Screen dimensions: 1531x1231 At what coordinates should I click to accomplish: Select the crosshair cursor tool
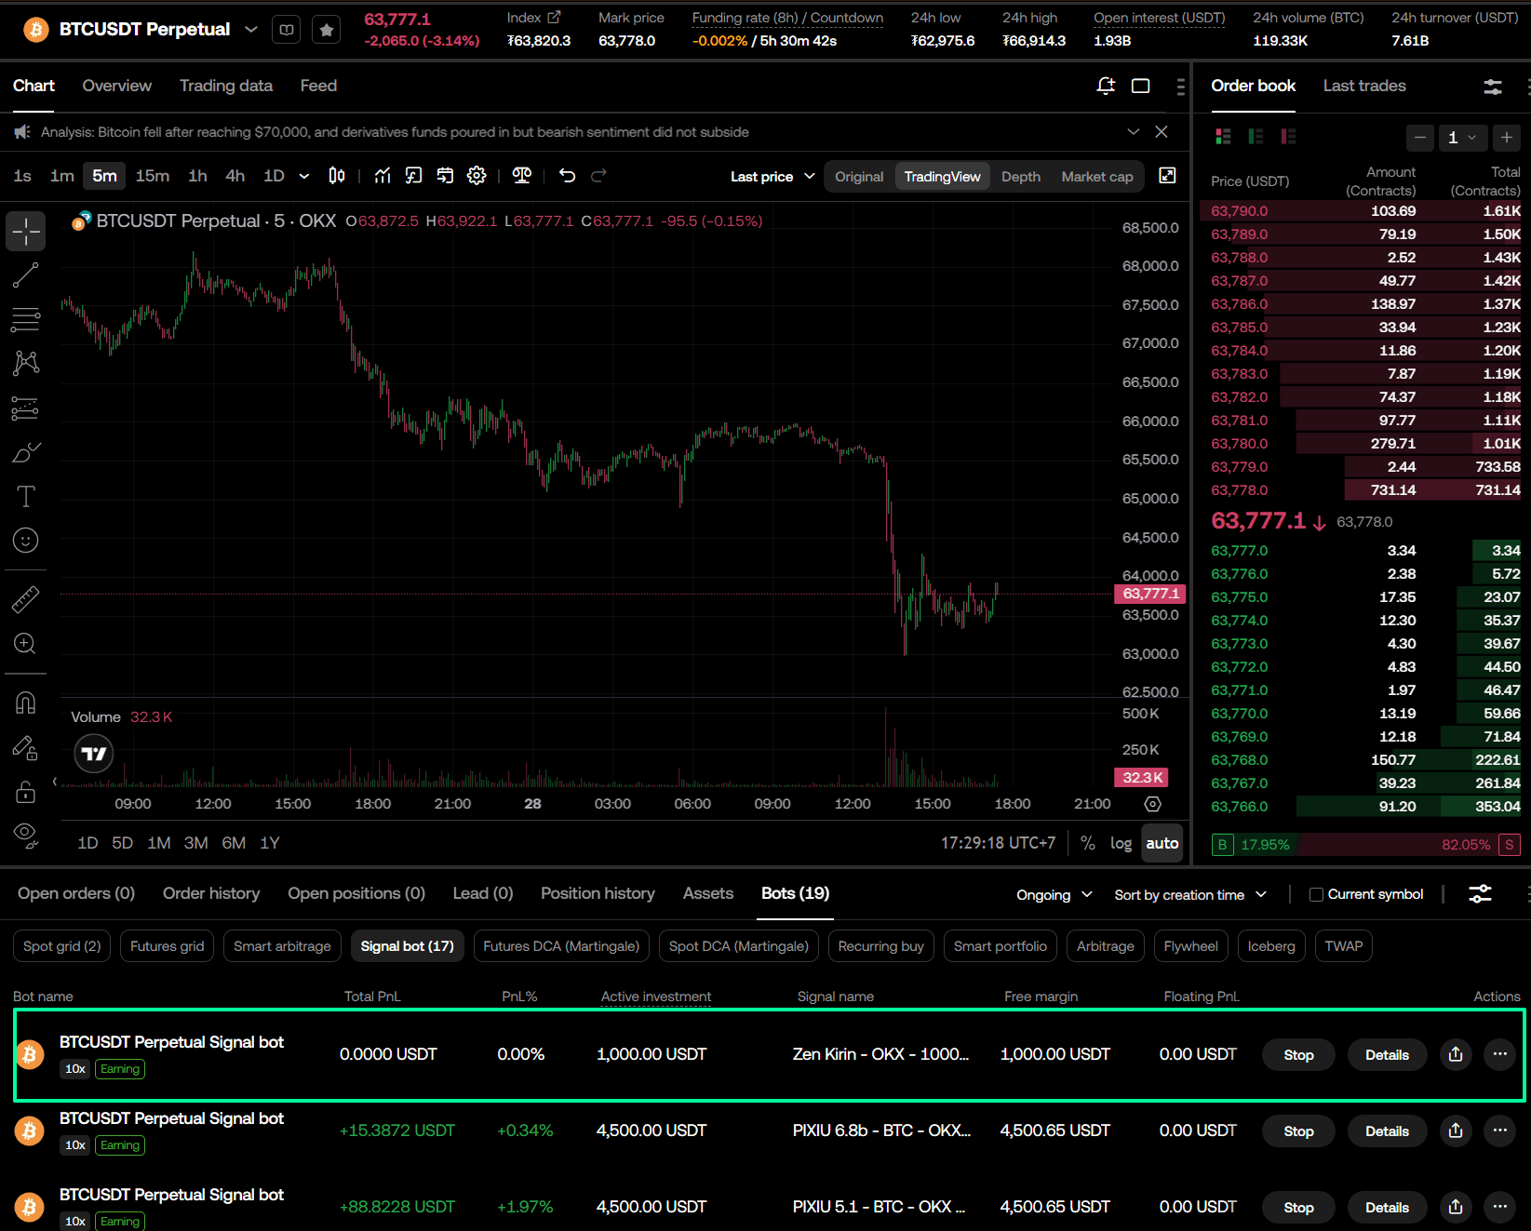pyautogui.click(x=25, y=231)
